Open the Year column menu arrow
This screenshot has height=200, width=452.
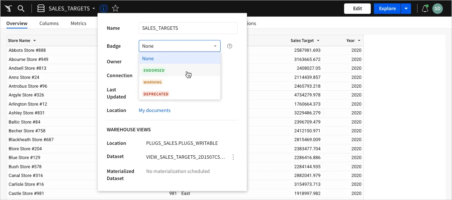[359, 41]
